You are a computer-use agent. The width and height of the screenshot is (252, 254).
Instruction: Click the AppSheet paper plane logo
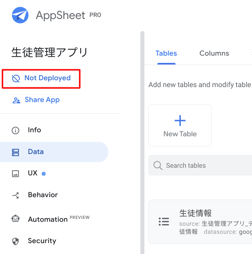pyautogui.click(x=20, y=15)
